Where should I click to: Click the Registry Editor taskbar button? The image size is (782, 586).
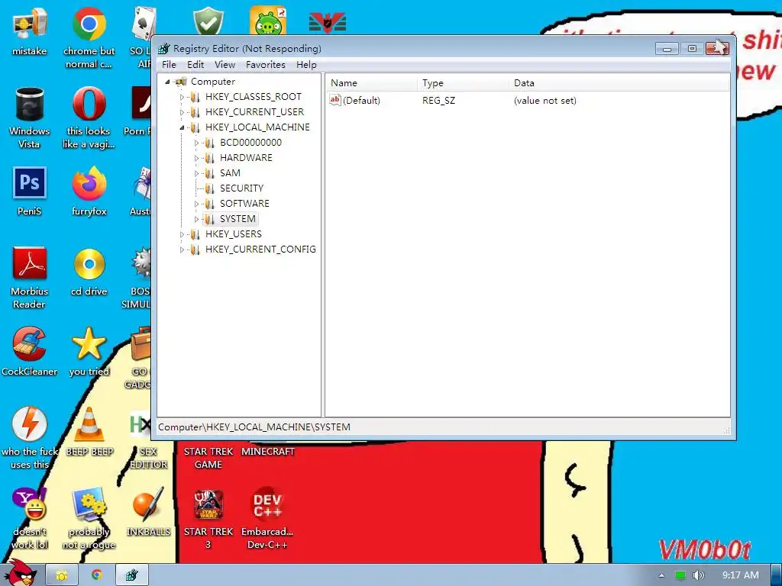(131, 575)
